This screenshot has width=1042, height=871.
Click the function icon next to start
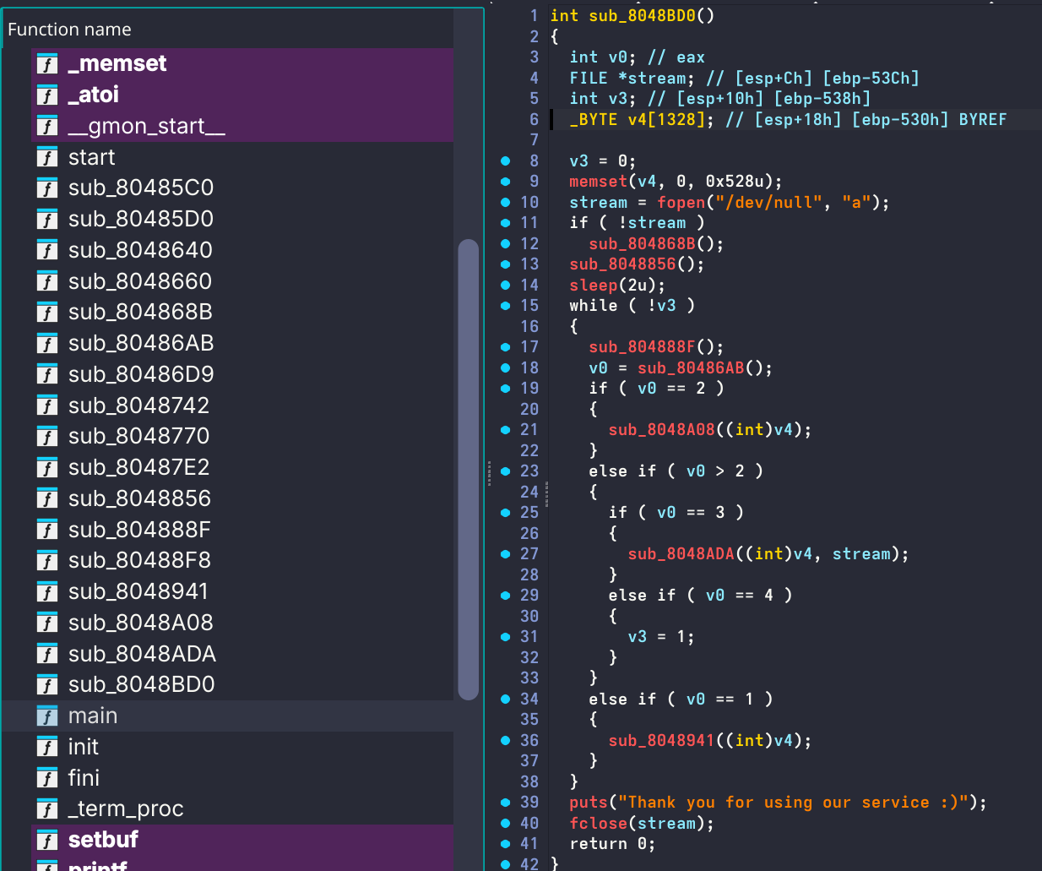pyautogui.click(x=47, y=157)
